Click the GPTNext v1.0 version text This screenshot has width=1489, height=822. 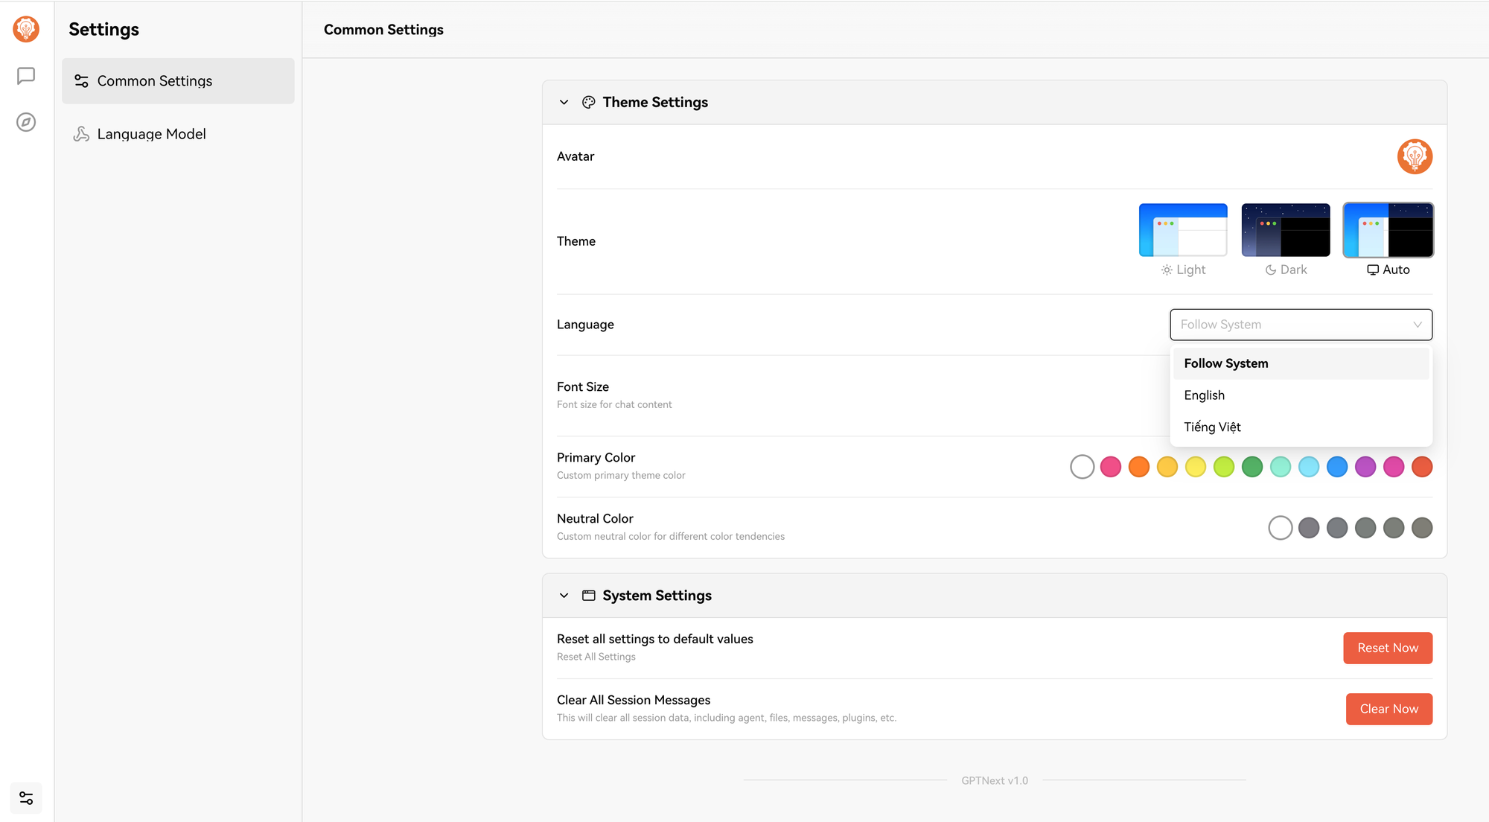(995, 780)
